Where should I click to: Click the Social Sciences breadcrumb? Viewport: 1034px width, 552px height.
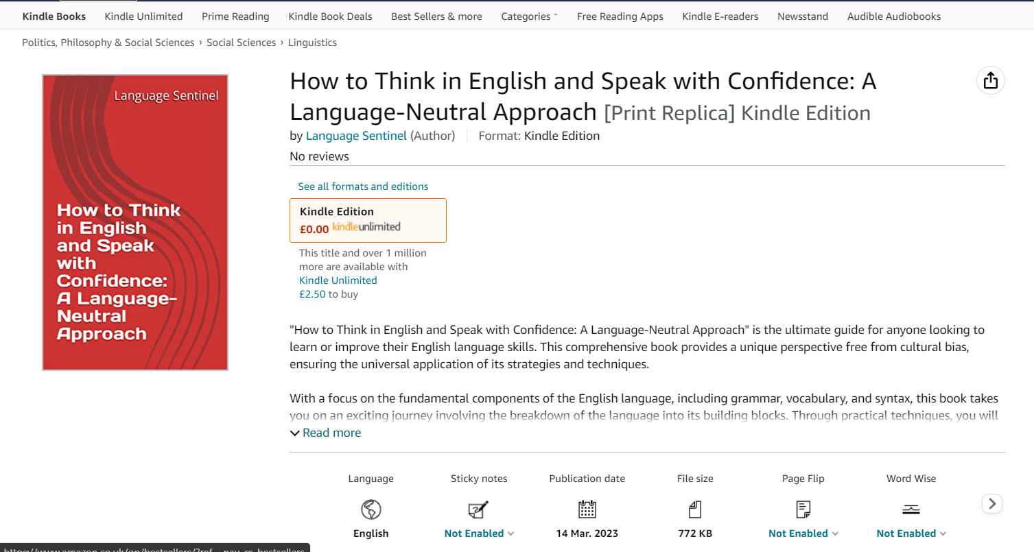[x=241, y=43]
